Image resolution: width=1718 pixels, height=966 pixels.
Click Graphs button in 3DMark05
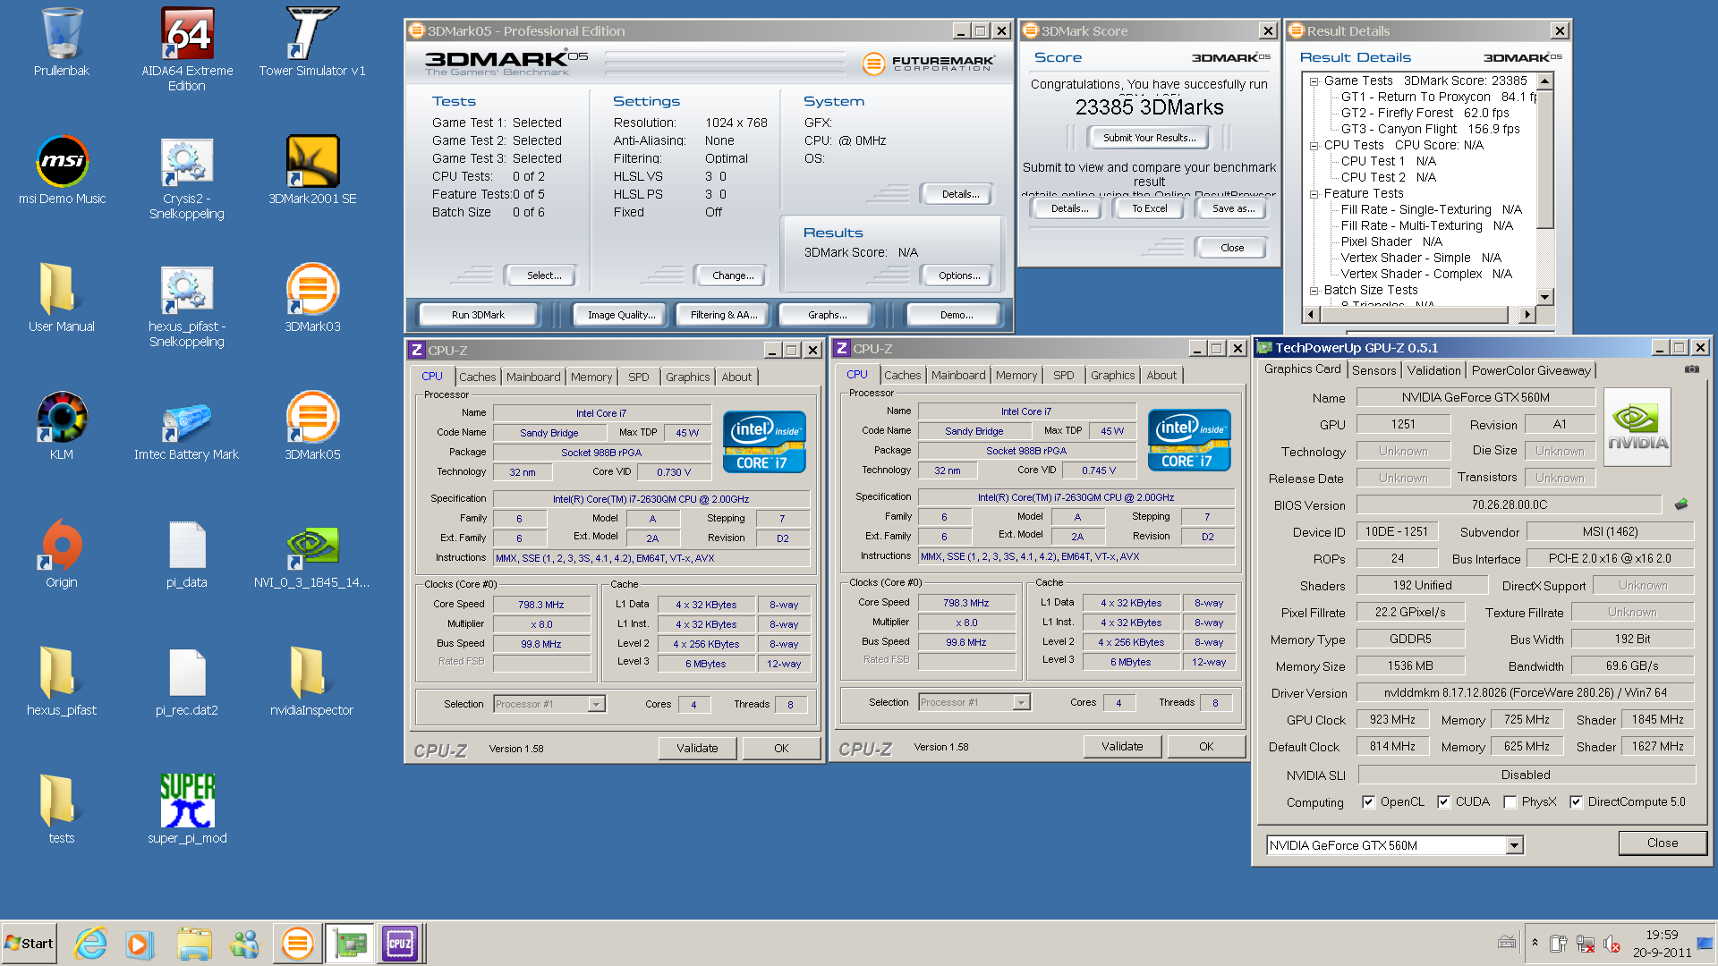(x=828, y=315)
